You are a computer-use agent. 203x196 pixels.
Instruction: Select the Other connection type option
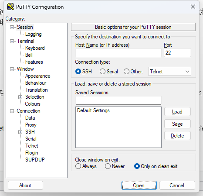126,72
